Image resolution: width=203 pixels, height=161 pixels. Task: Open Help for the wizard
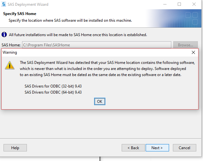coord(15,148)
